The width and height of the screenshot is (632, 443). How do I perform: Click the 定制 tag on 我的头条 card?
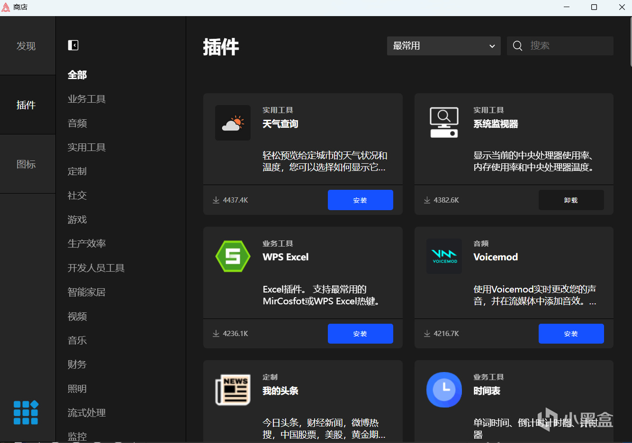click(271, 377)
